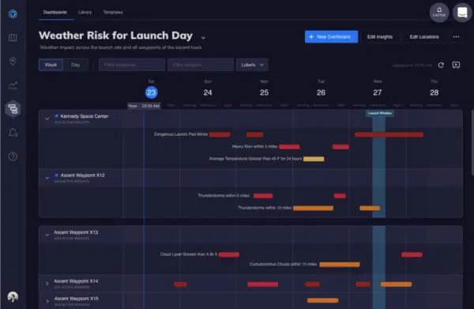This screenshot has height=309, width=474.
Task: Expand the Ascent Waypoint X14 row
Action: click(47, 284)
